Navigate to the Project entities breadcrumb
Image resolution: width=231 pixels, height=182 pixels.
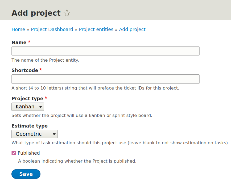click(x=96, y=29)
